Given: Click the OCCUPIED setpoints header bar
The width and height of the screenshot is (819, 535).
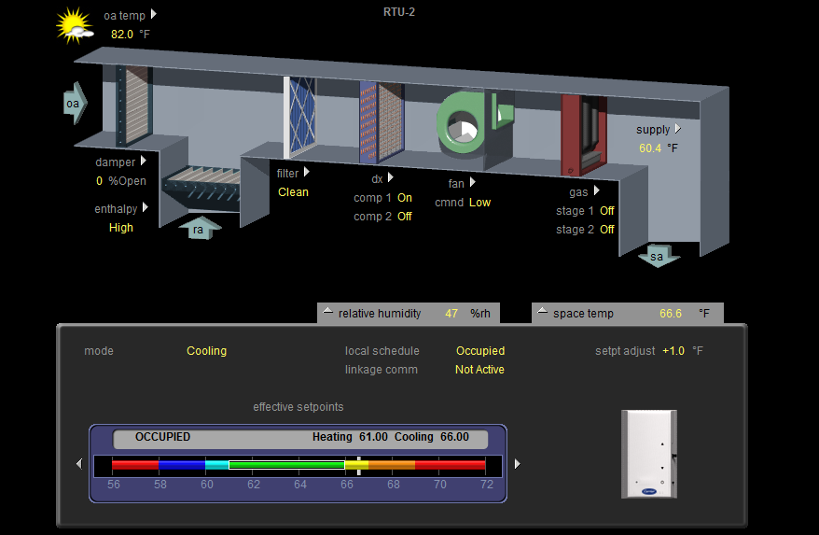Looking at the screenshot, I should tap(300, 439).
